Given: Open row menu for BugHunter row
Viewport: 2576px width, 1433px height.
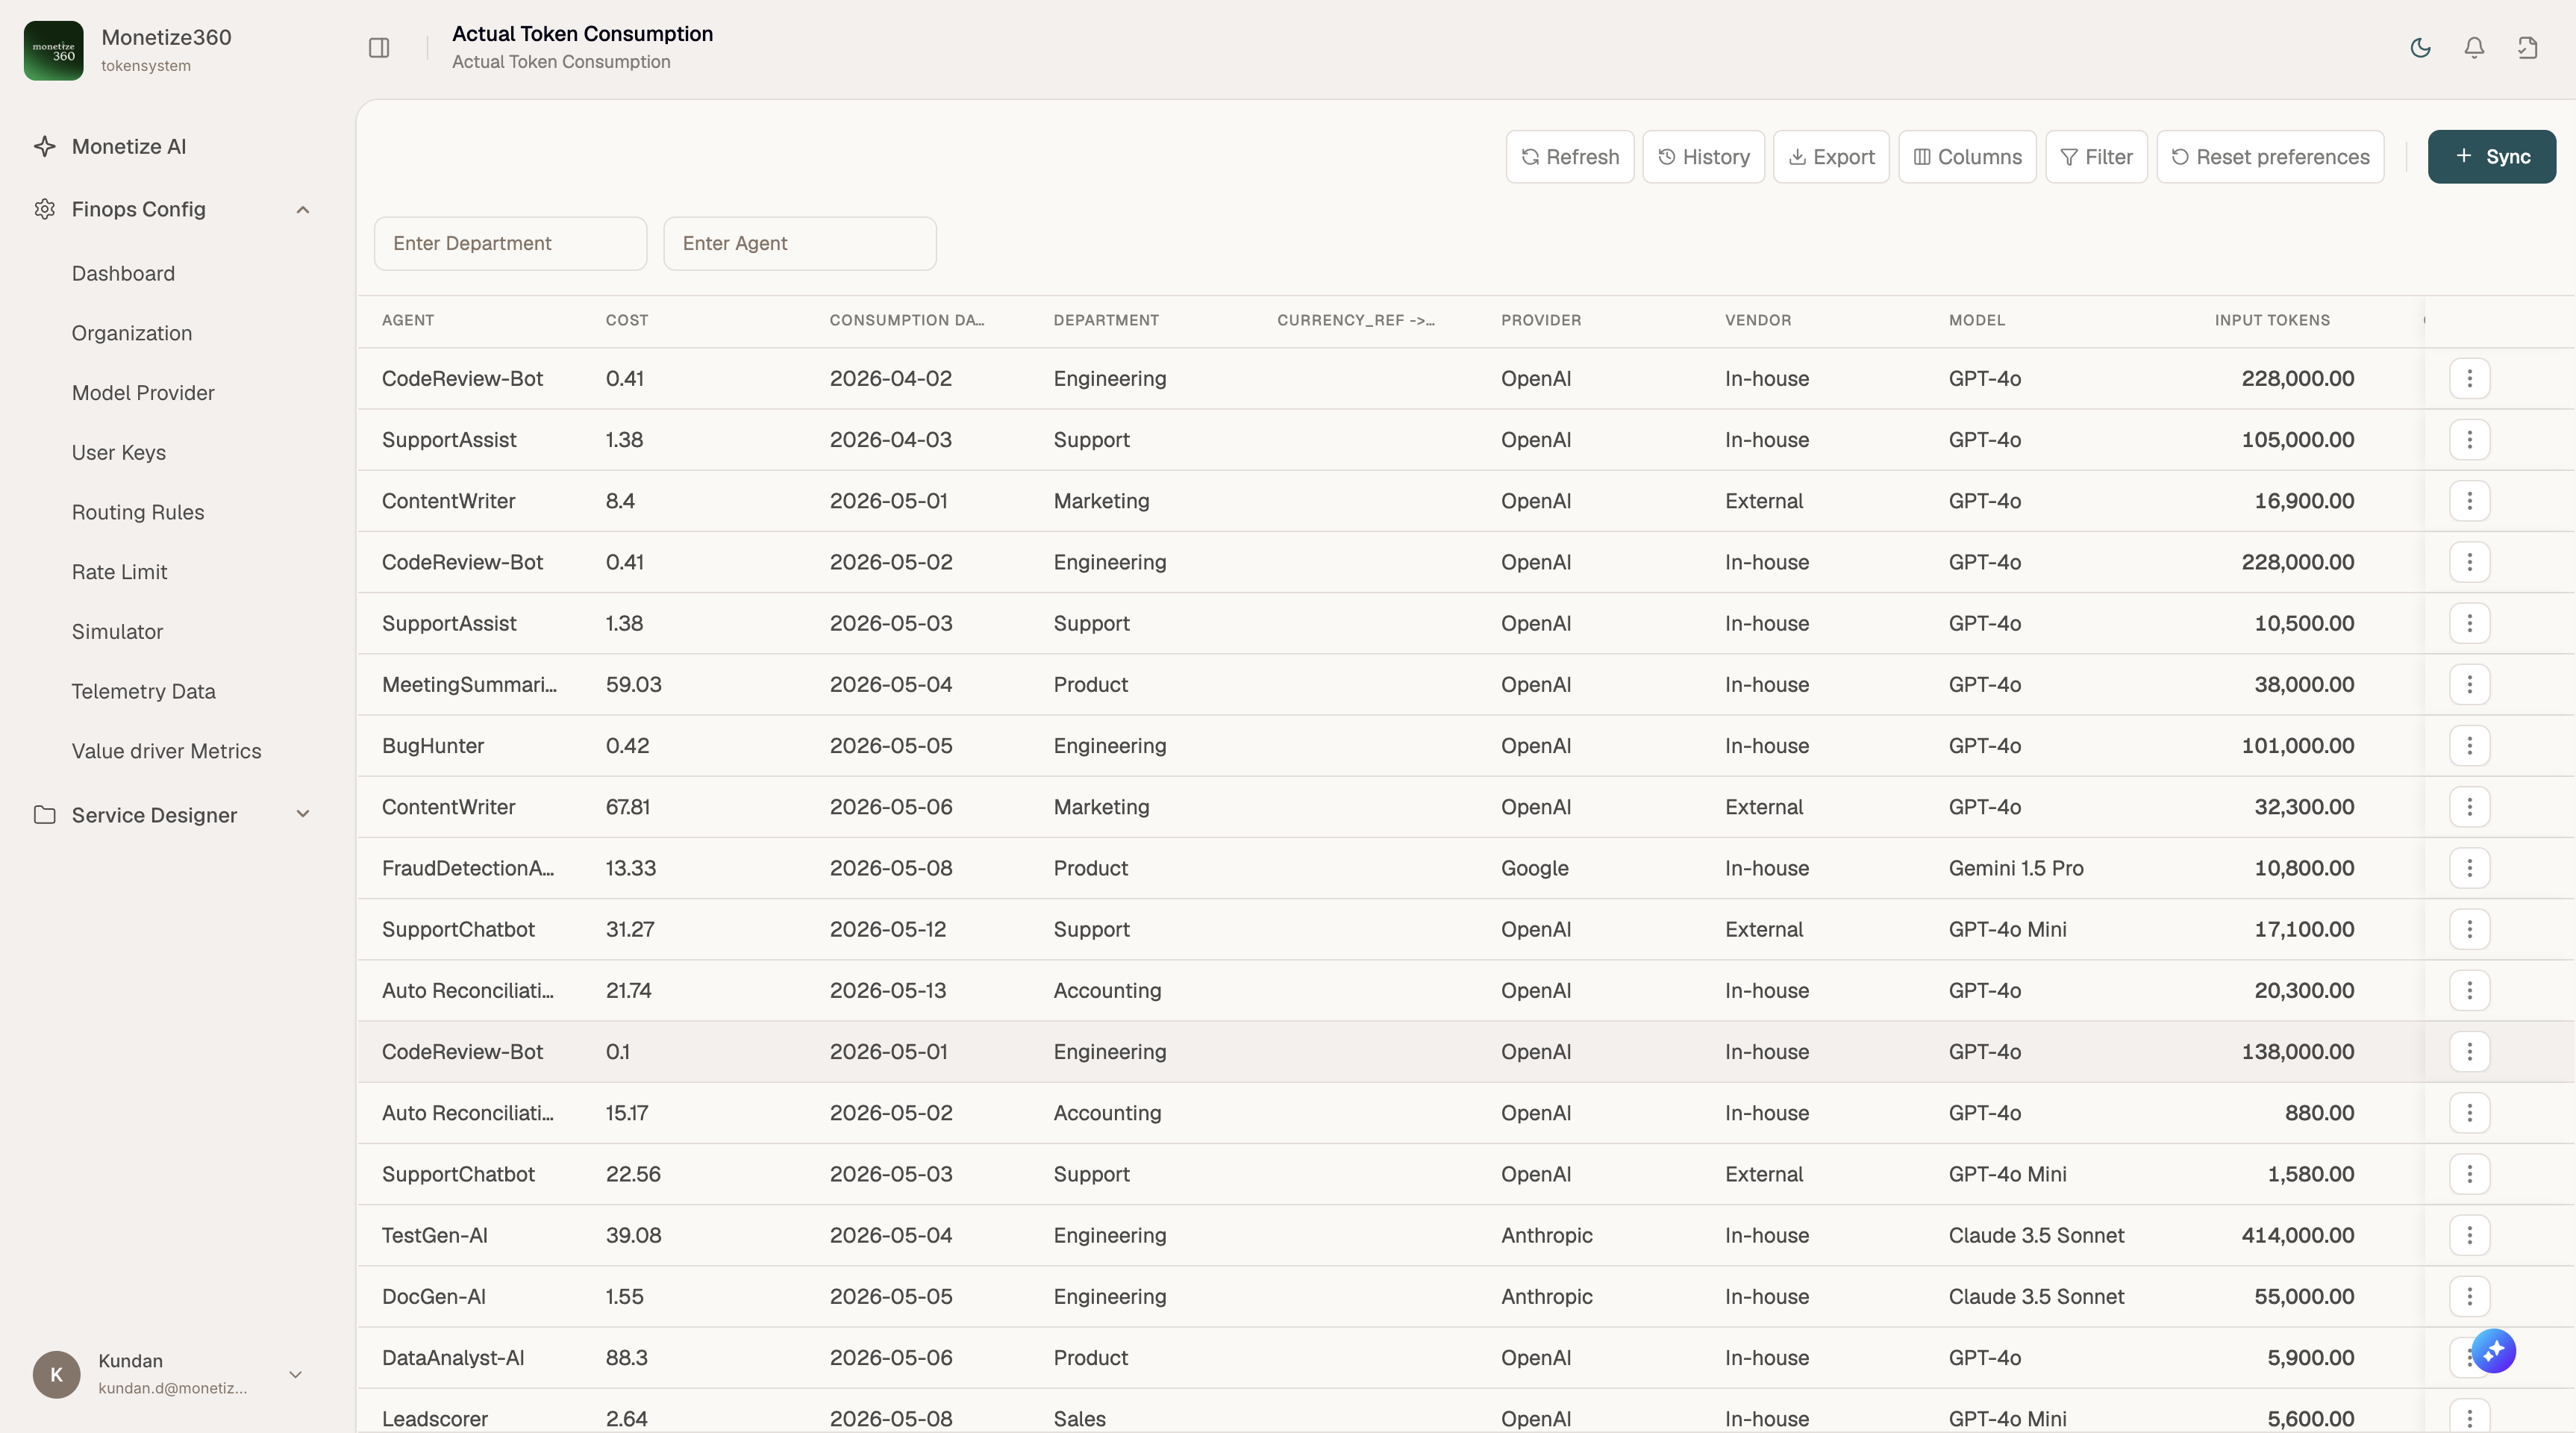Looking at the screenshot, I should 2469,745.
